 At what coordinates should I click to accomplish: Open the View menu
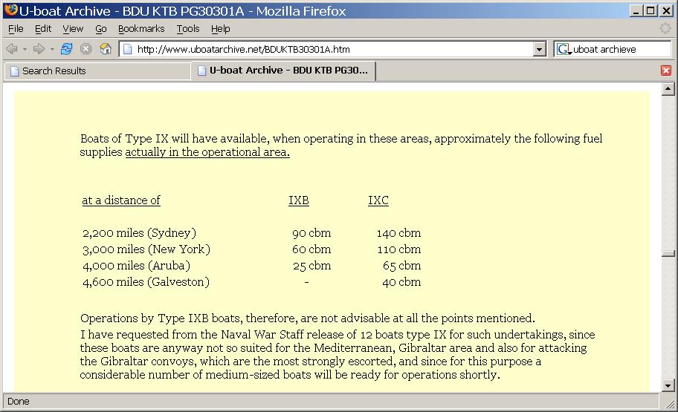tap(73, 29)
